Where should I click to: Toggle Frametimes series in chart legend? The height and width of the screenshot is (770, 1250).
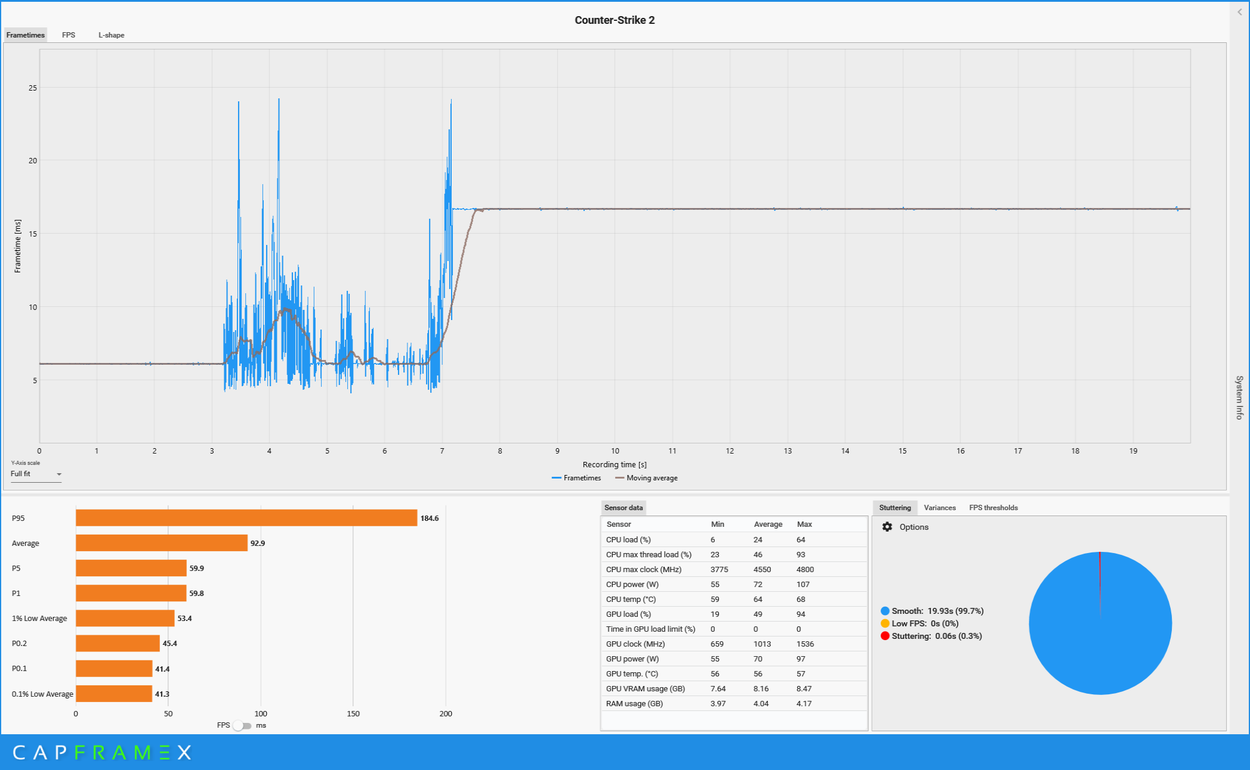click(x=576, y=478)
